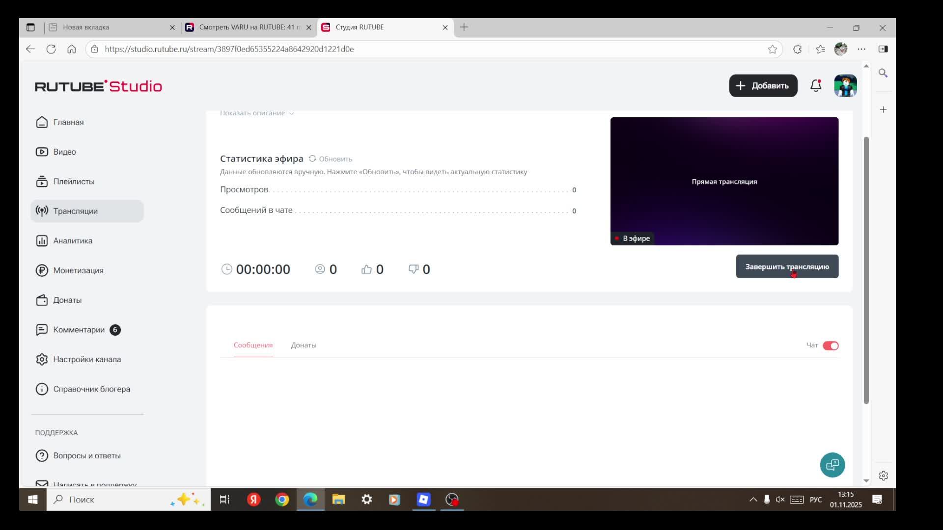This screenshot has height=530, width=943.
Task: Open the notifications bell icon
Action: coord(816,86)
